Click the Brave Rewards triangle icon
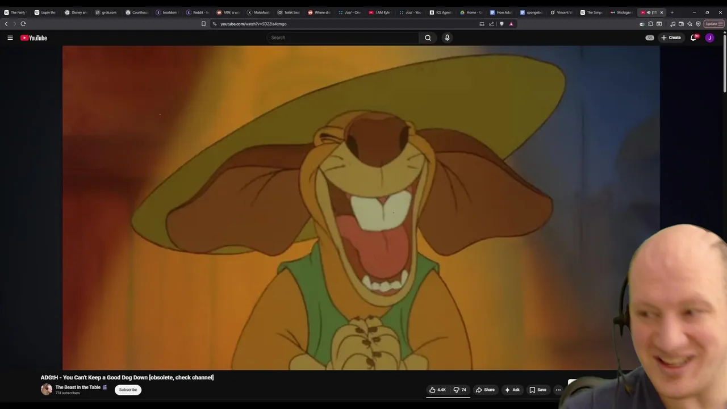The image size is (727, 409). [511, 24]
